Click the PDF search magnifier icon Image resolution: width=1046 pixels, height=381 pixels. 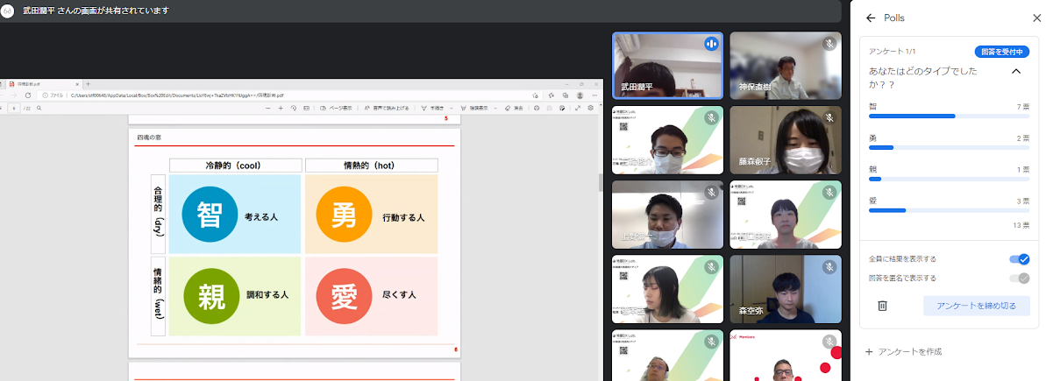[x=39, y=108]
